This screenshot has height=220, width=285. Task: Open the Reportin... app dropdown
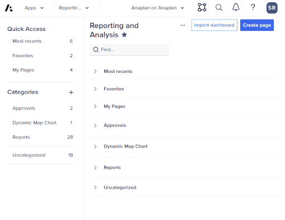coord(74,8)
